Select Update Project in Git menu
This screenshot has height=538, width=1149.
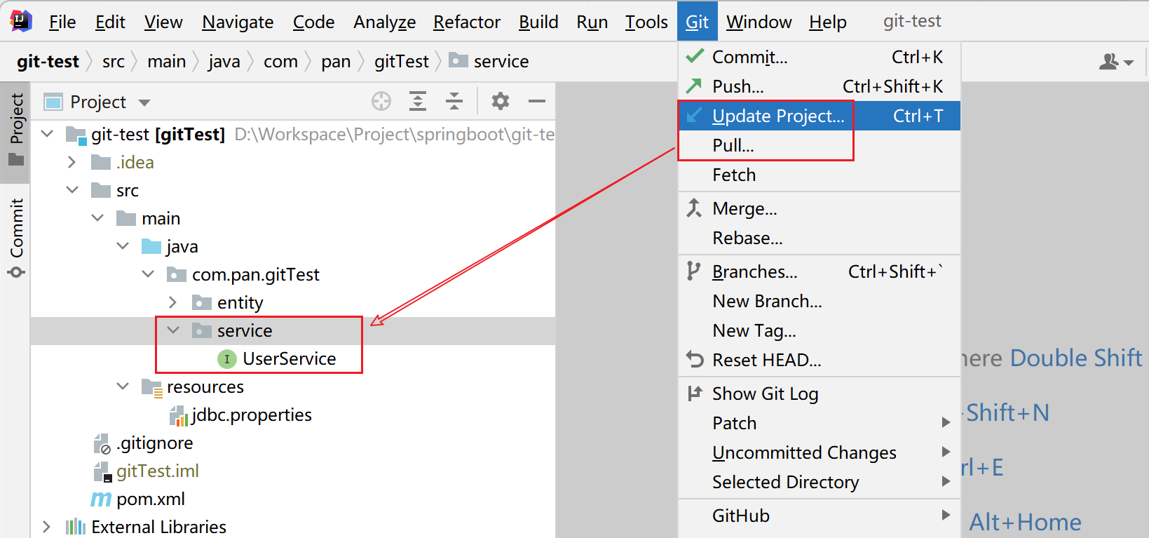[777, 116]
